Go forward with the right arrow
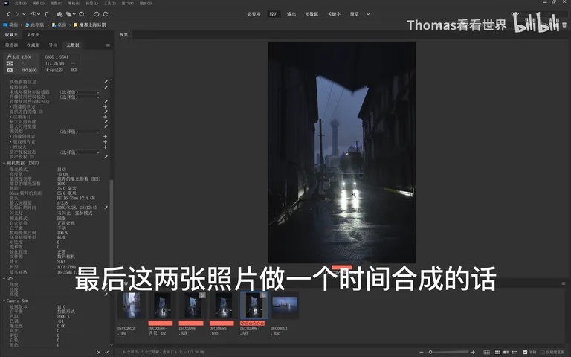 (17, 14)
